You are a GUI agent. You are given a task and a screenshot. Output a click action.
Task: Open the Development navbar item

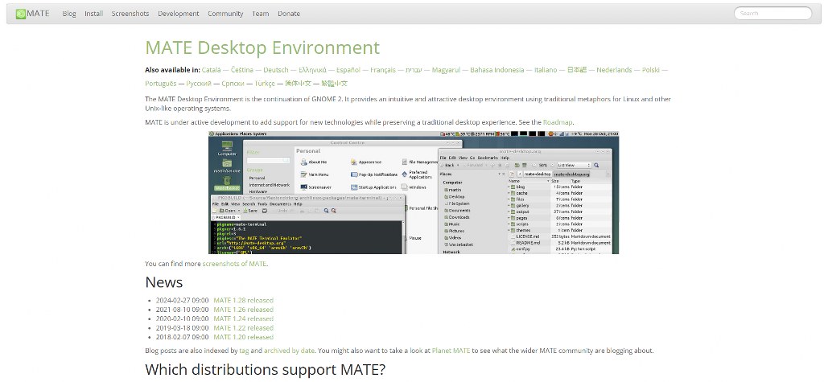[x=179, y=14]
